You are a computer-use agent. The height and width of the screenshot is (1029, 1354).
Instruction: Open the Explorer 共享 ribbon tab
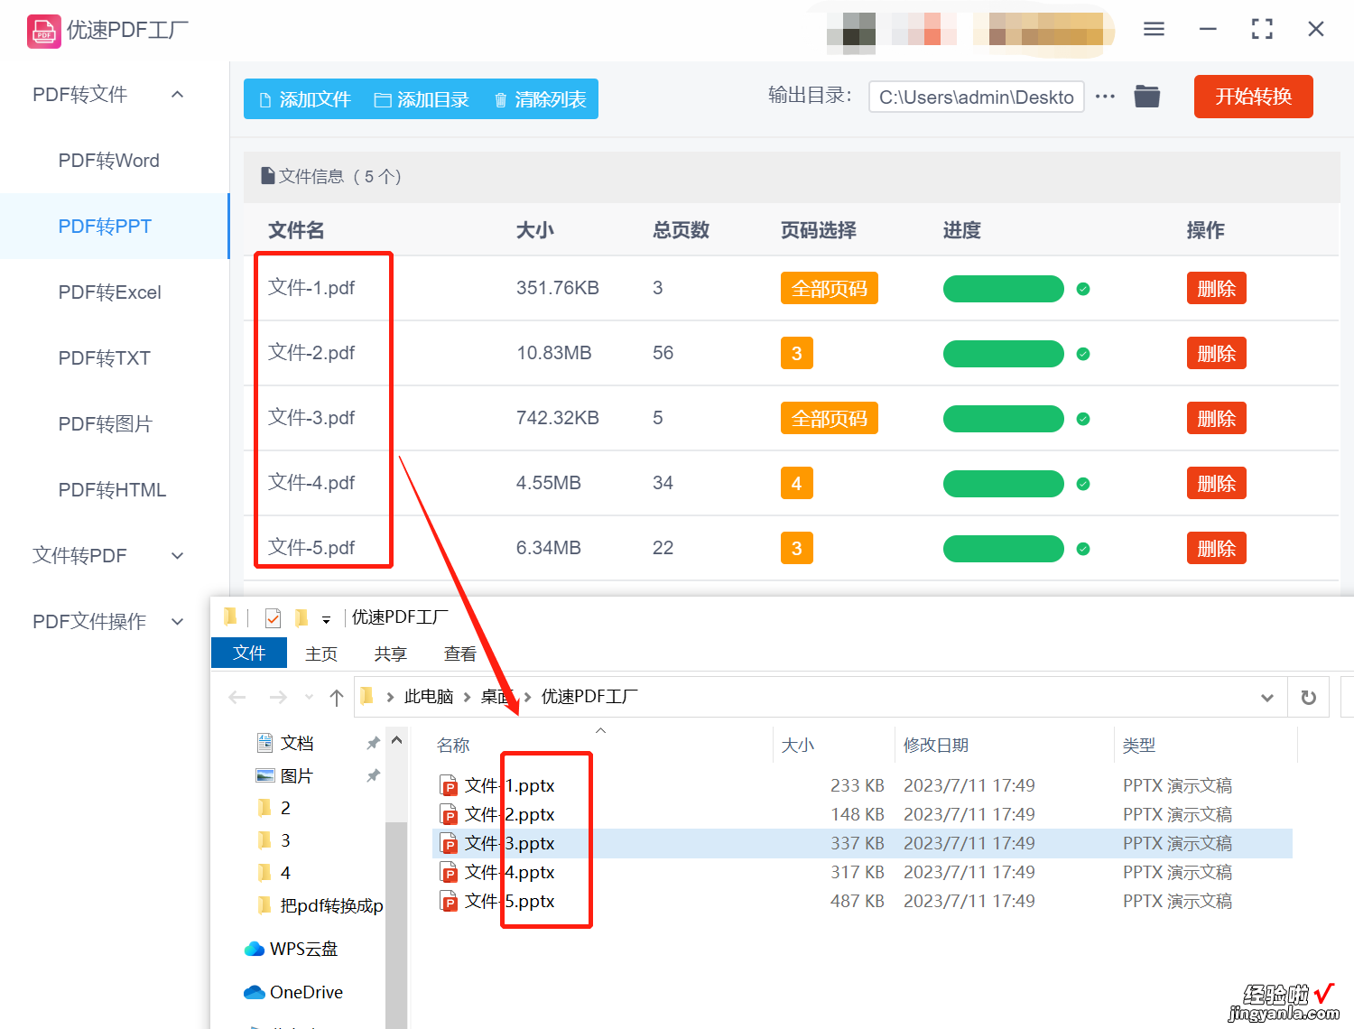[x=391, y=654]
